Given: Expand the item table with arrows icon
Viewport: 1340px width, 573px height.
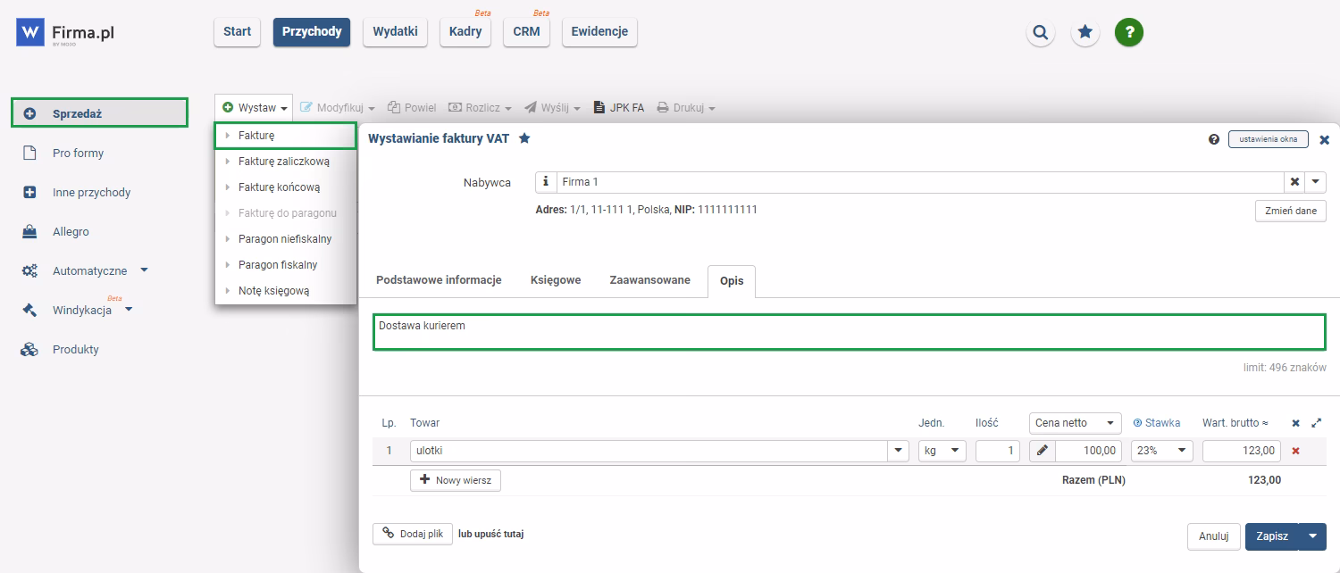Looking at the screenshot, I should [1316, 423].
